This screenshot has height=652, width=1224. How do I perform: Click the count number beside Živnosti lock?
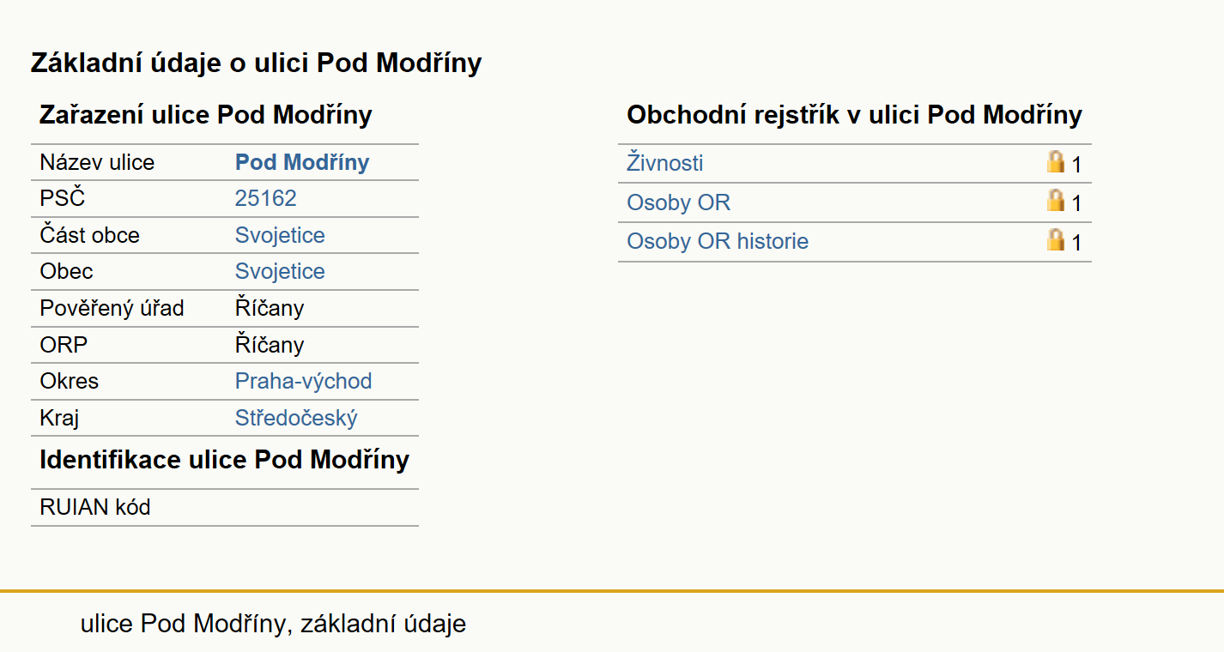1076,165
